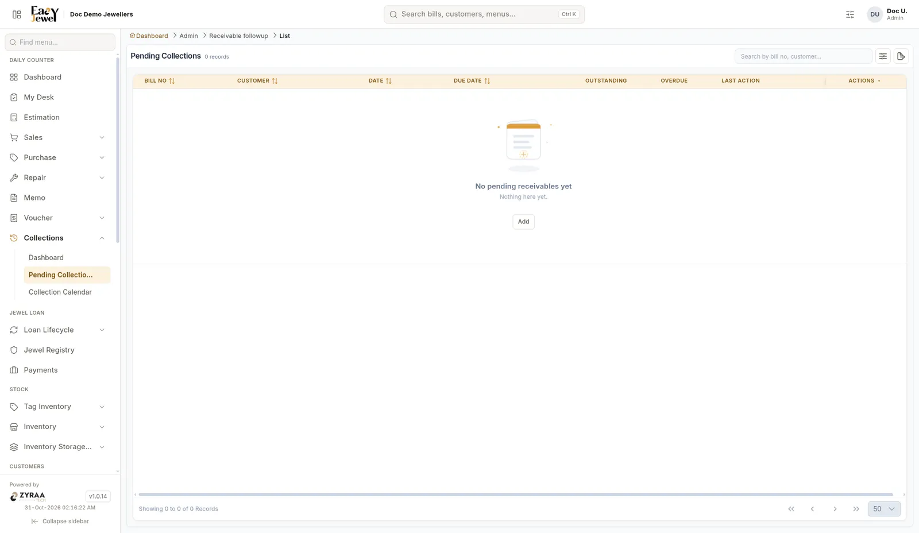Viewport: 919px width, 533px height.
Task: Click the horizontal table scrollbar
Action: pyautogui.click(x=516, y=495)
